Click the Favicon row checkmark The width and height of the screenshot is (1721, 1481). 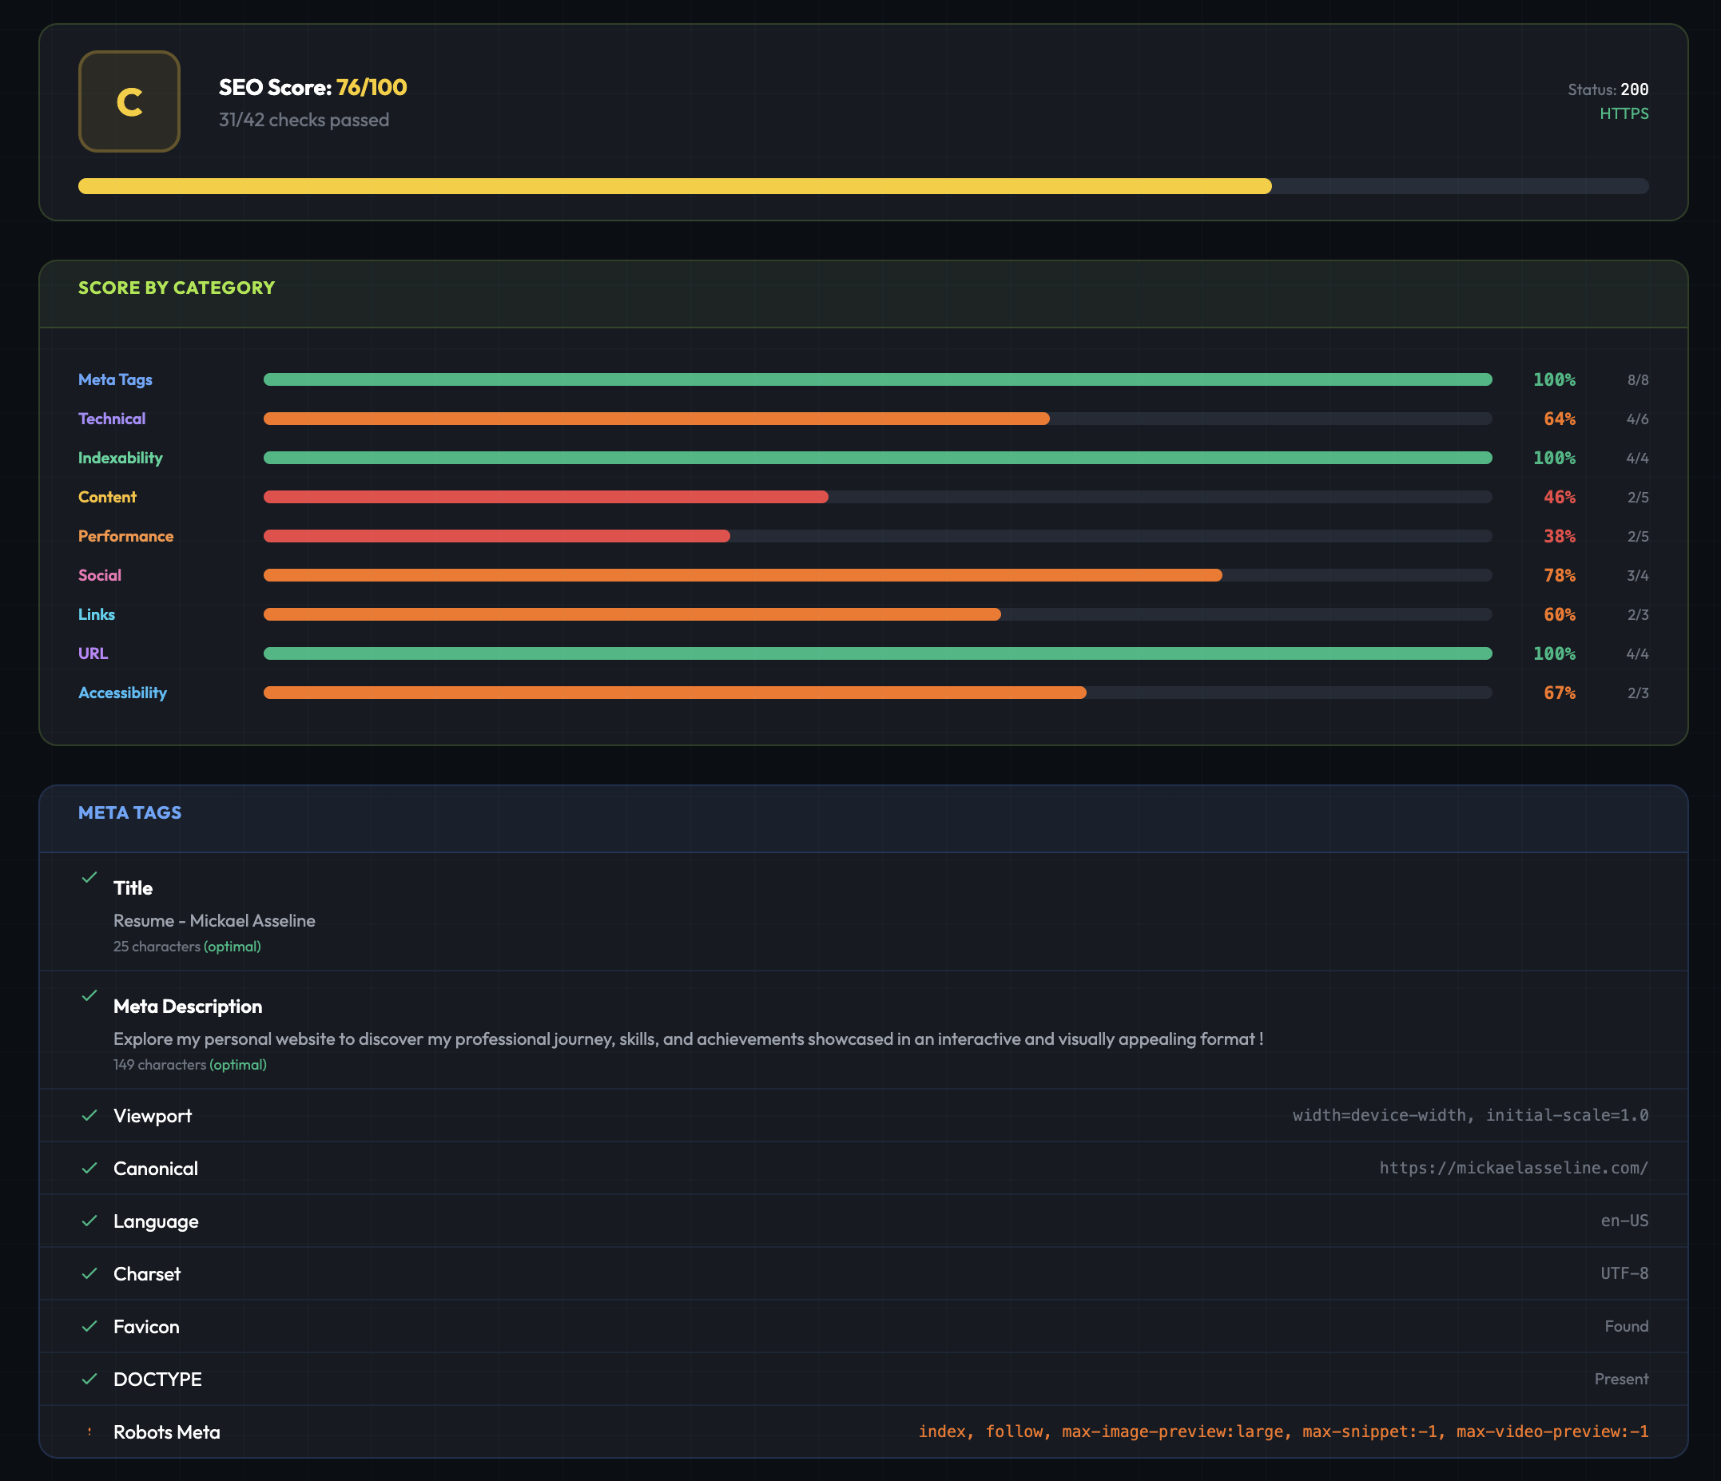pos(89,1327)
